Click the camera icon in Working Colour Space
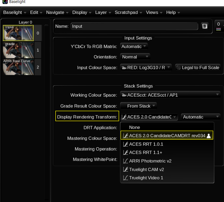 click(x=124, y=95)
